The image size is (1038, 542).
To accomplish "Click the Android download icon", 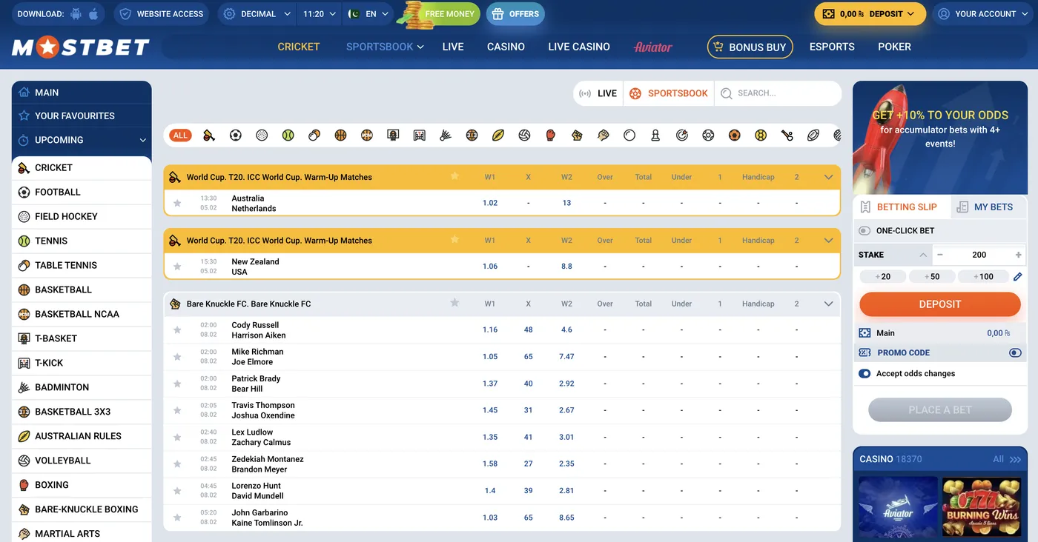I will [x=74, y=13].
